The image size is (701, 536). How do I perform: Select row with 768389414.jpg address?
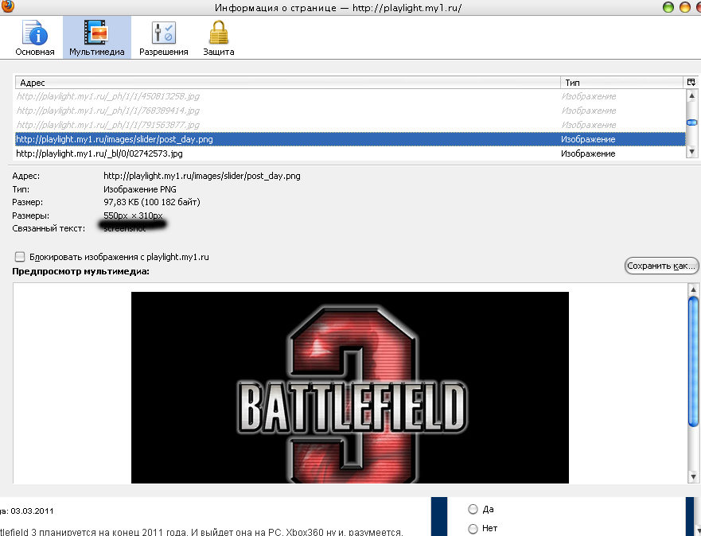350,111
